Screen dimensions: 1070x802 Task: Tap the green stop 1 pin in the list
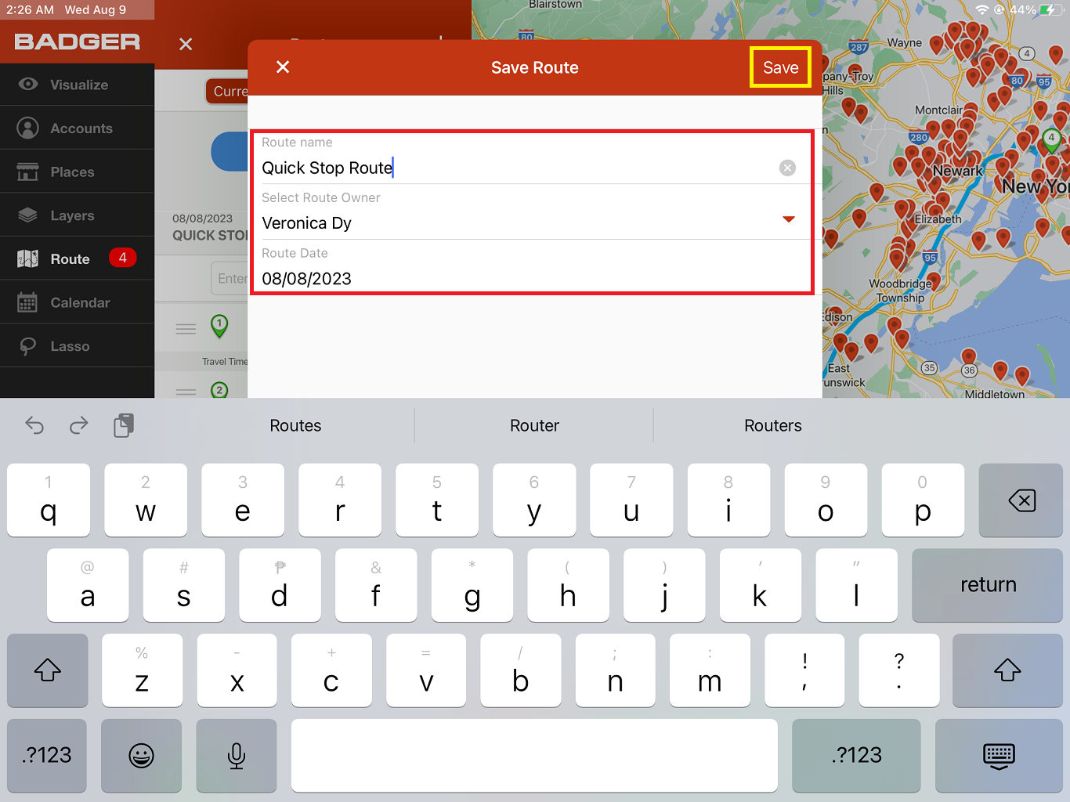219,326
